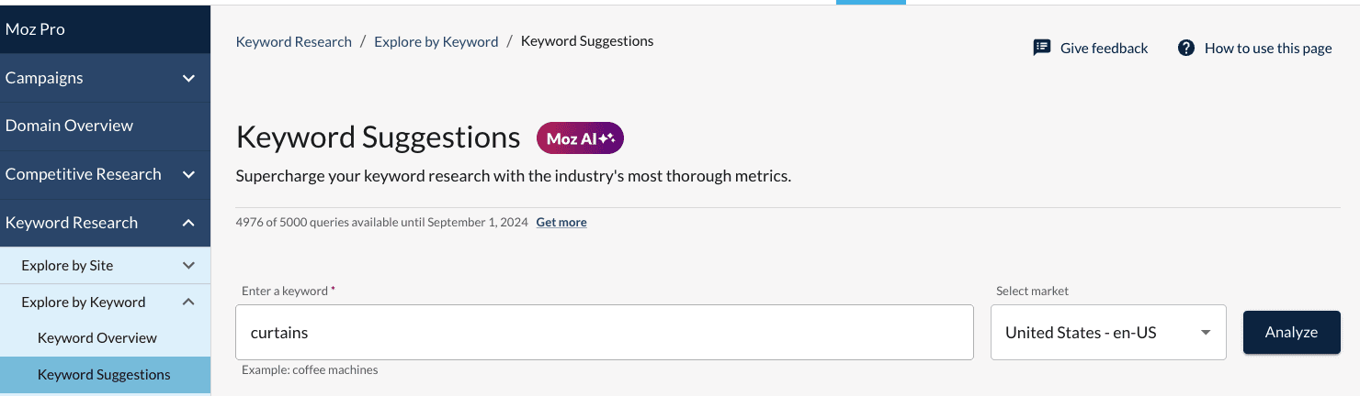Click the Moz AI badge

[x=580, y=138]
